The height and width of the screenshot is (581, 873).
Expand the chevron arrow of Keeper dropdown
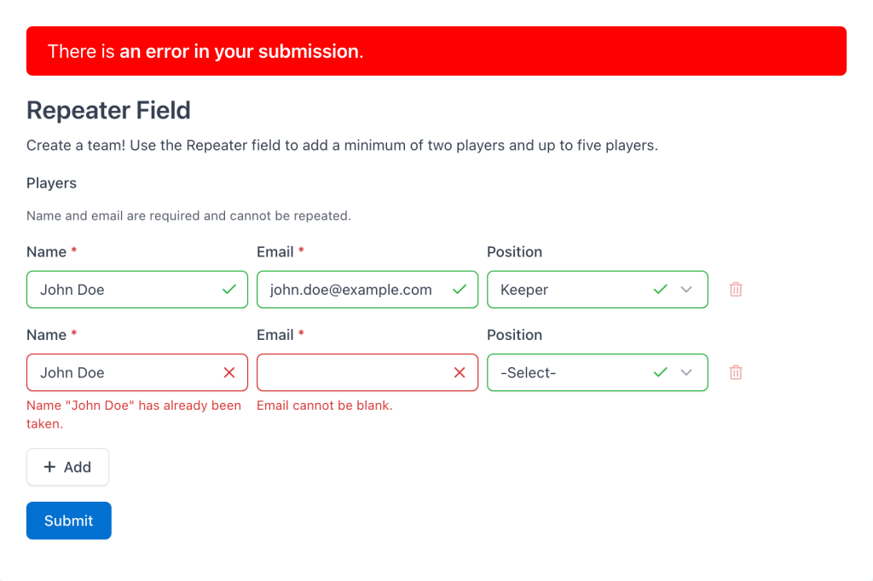click(686, 290)
